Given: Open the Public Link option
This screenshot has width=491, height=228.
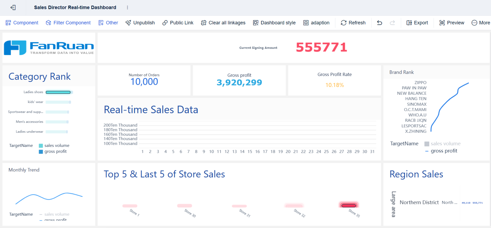Looking at the screenshot, I should tap(178, 23).
